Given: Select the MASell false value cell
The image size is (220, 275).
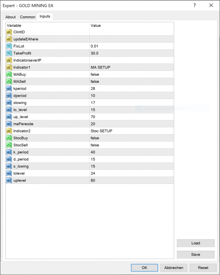Looking at the screenshot, I should pos(132,81).
